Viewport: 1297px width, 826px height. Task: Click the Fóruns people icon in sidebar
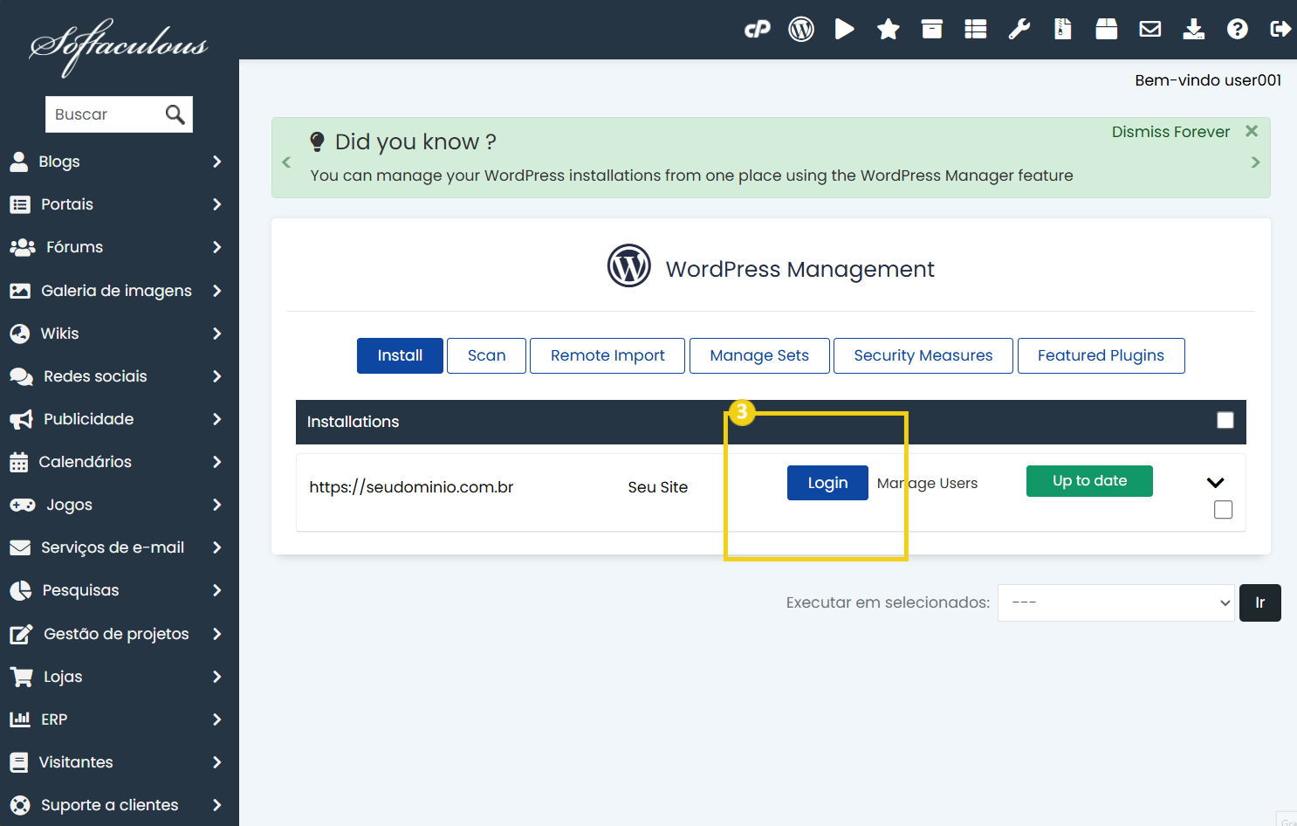click(23, 247)
